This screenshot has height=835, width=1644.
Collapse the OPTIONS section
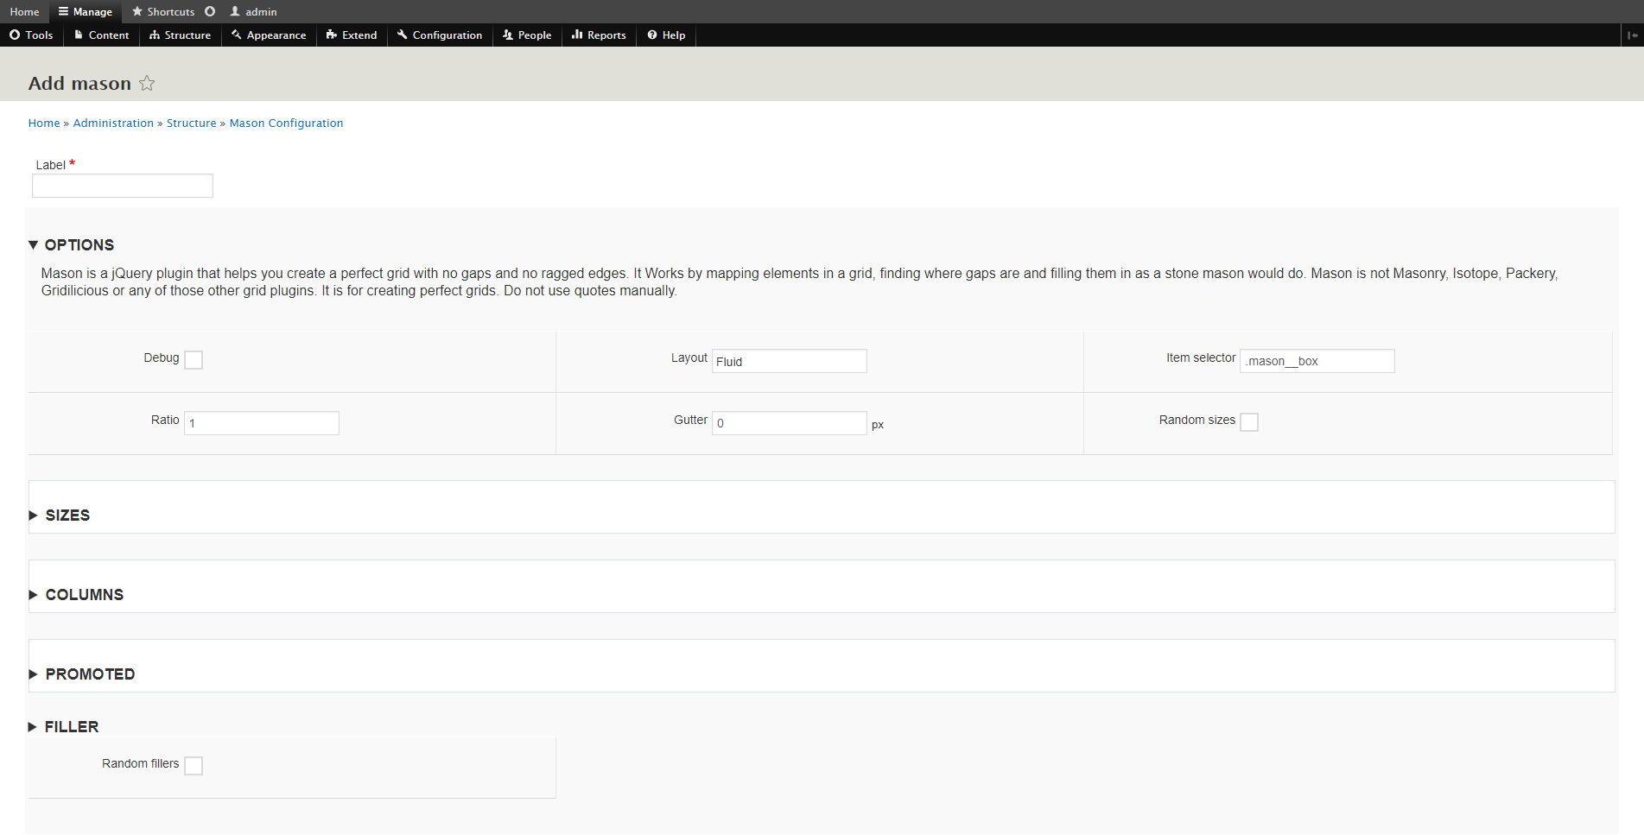click(79, 245)
